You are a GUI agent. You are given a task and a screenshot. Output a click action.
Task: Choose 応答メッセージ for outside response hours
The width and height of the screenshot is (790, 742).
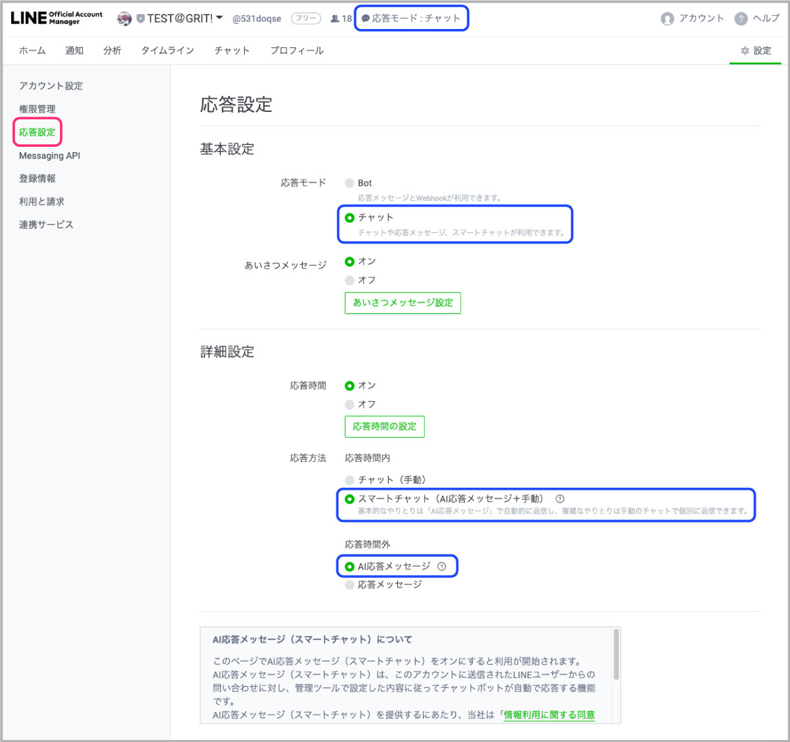[x=350, y=585]
